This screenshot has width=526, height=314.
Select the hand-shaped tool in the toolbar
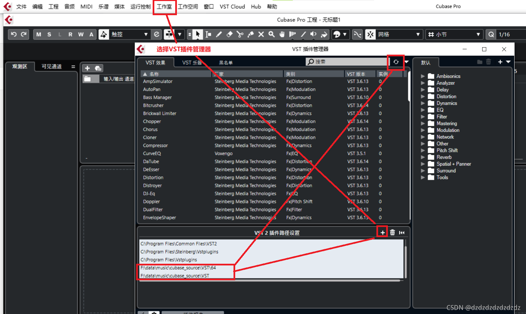(x=282, y=34)
